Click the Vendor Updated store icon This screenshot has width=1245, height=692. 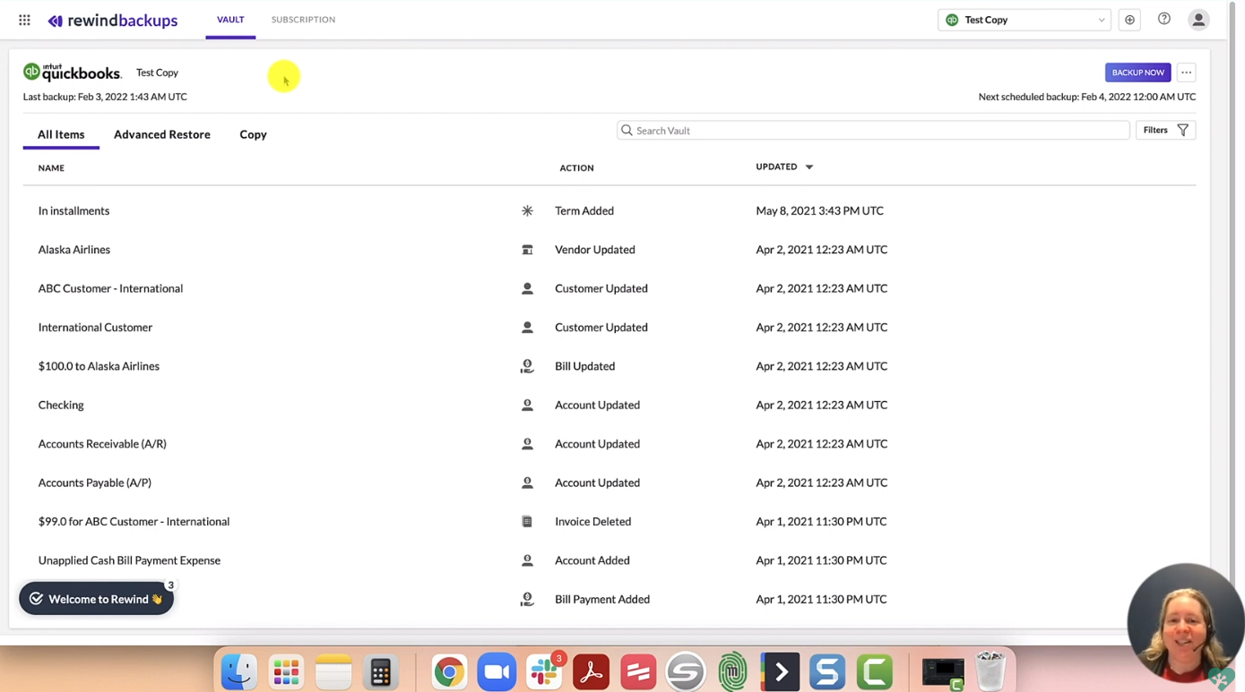pos(527,250)
